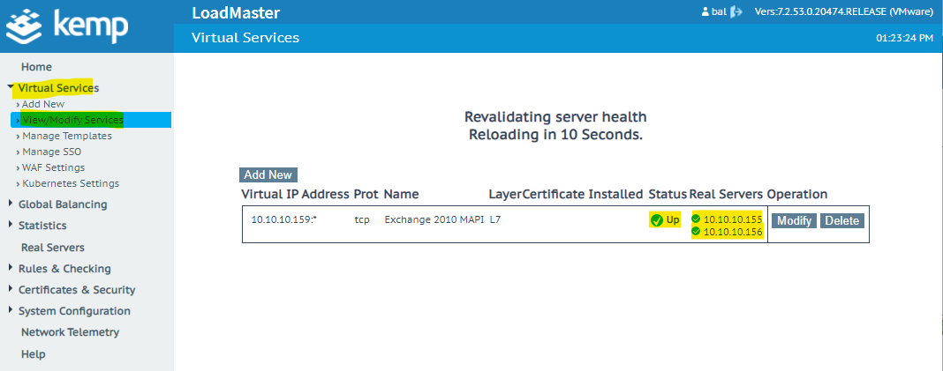Open the Help page
943x371 pixels.
(33, 354)
